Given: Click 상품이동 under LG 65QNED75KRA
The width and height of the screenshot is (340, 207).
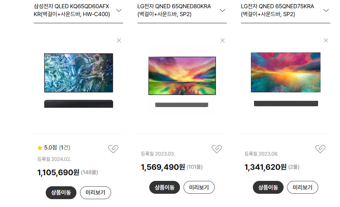Looking at the screenshot, I should pyautogui.click(x=268, y=187).
